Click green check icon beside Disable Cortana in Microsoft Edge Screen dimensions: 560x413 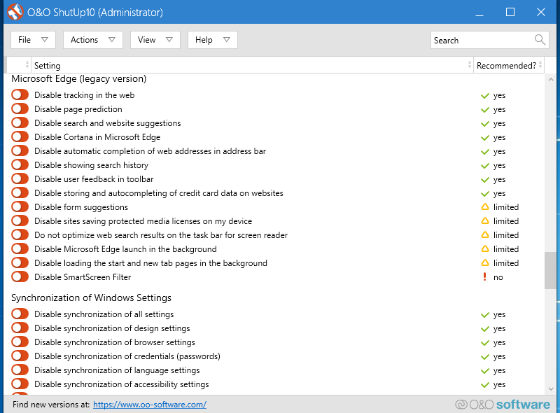484,137
